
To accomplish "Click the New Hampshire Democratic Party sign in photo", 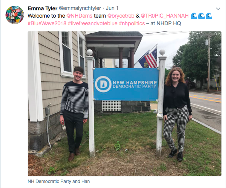I will pyautogui.click(x=126, y=84).
